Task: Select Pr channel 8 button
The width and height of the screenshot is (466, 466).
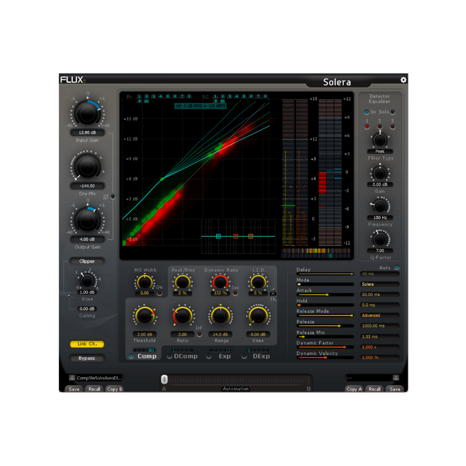Action: click(x=189, y=96)
